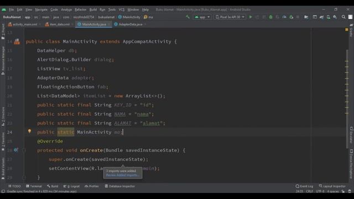Open the Event Log
This screenshot has height=199, width=354.
tap(304, 186)
